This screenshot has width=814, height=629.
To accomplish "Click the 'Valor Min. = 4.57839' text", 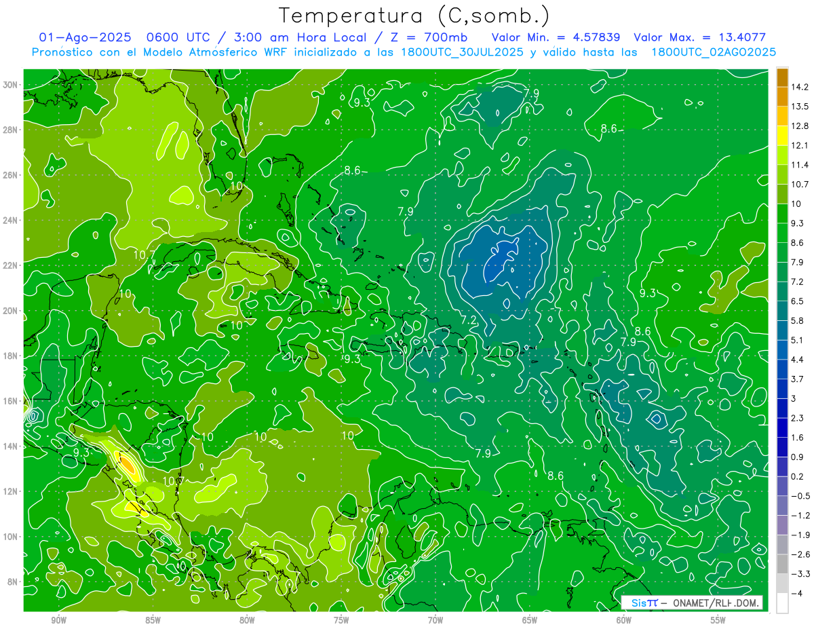I will (x=558, y=38).
